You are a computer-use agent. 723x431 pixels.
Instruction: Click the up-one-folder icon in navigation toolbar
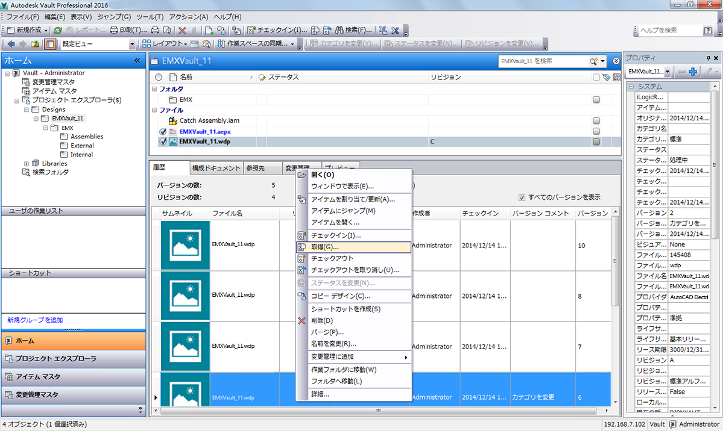35,44
